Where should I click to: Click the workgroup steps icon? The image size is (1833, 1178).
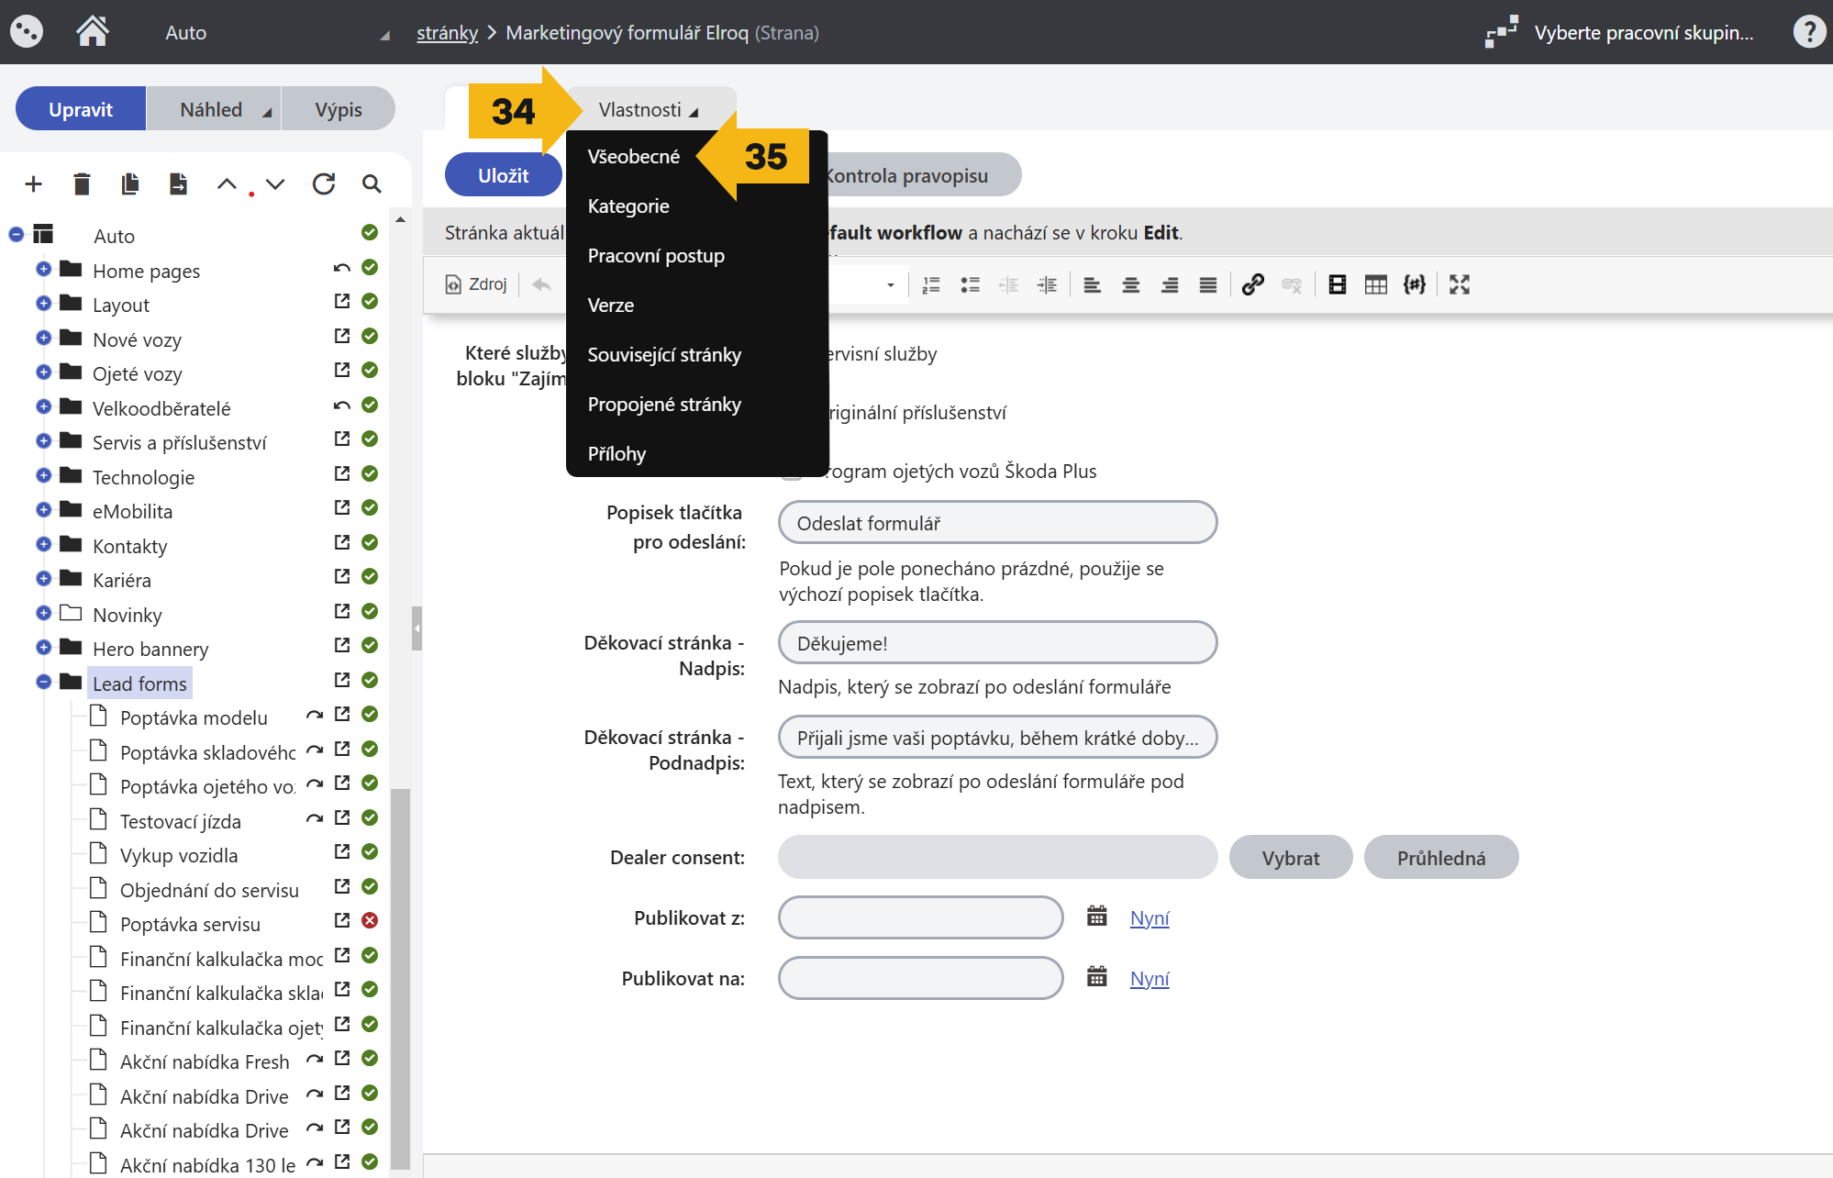1501,32
